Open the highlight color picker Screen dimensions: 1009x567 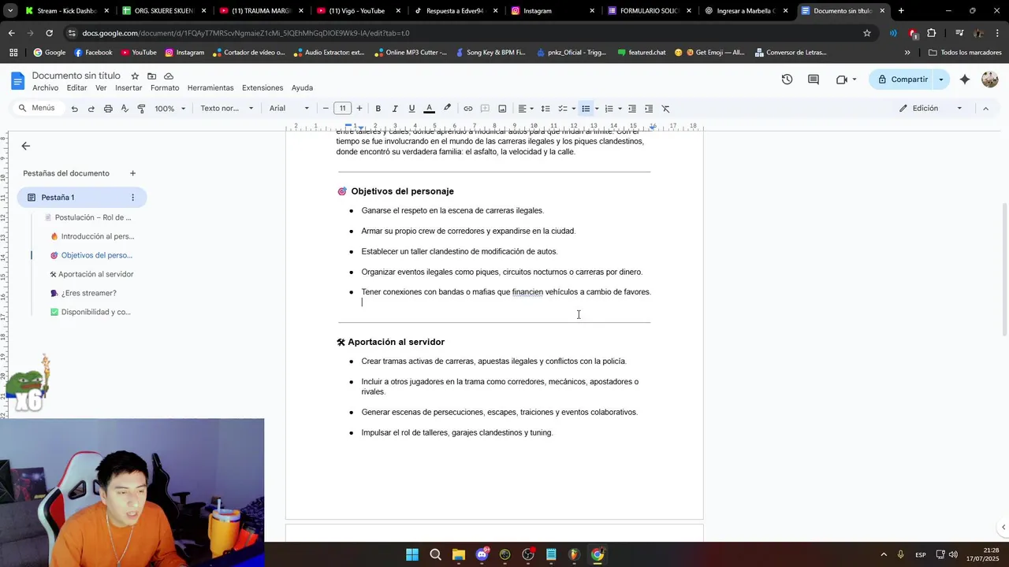click(447, 109)
